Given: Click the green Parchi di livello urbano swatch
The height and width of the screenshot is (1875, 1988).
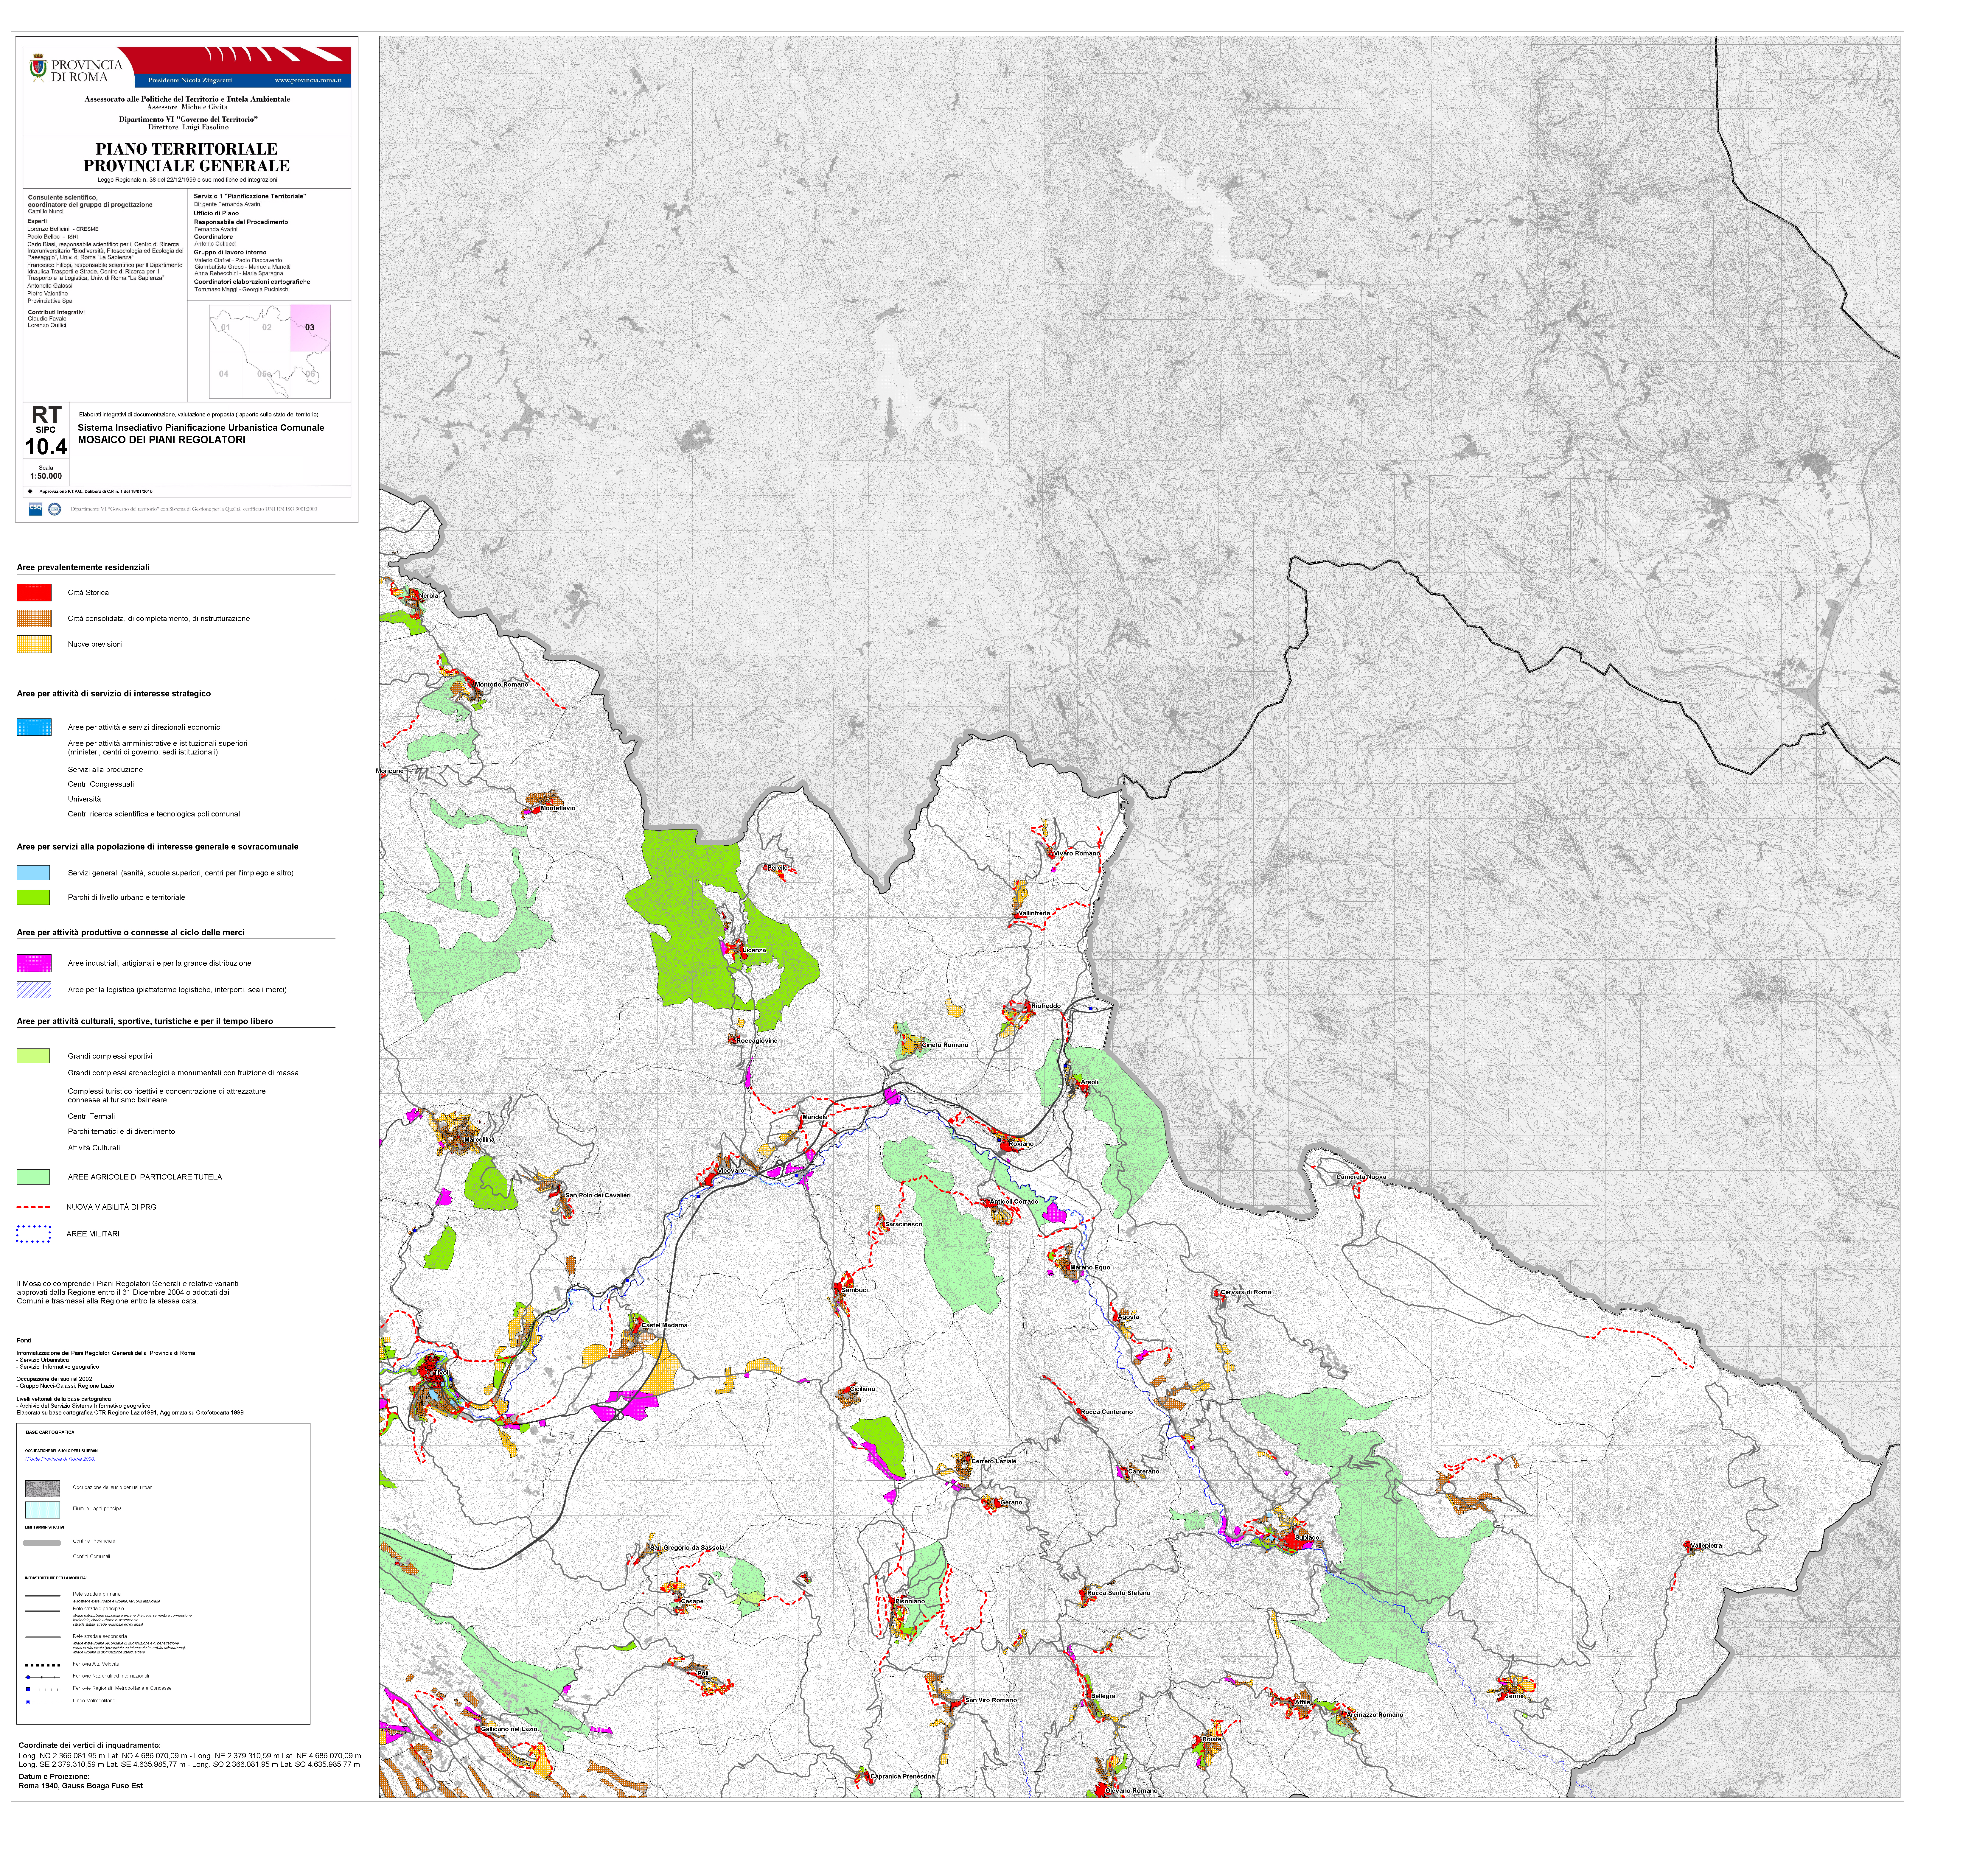Looking at the screenshot, I should point(33,897).
